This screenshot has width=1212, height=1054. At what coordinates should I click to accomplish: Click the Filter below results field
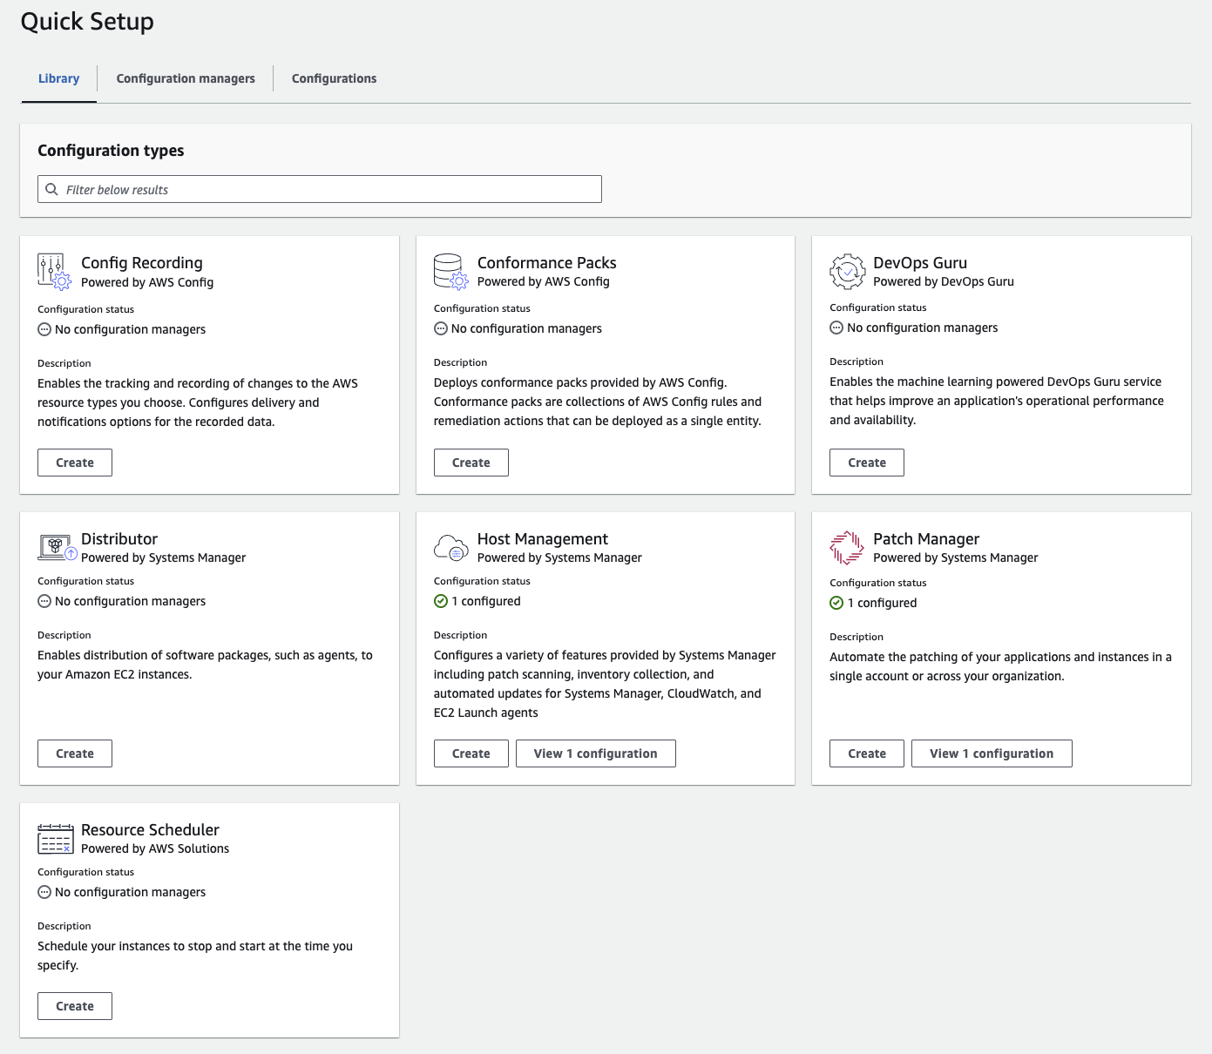tap(320, 189)
